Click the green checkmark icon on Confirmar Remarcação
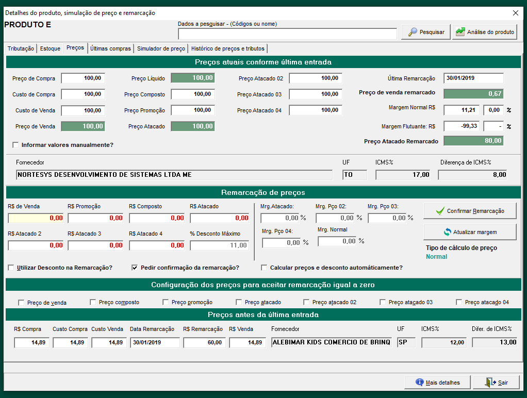527x398 pixels. [439, 211]
